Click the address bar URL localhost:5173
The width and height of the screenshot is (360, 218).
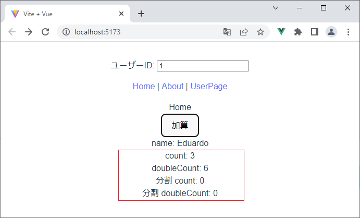click(97, 32)
